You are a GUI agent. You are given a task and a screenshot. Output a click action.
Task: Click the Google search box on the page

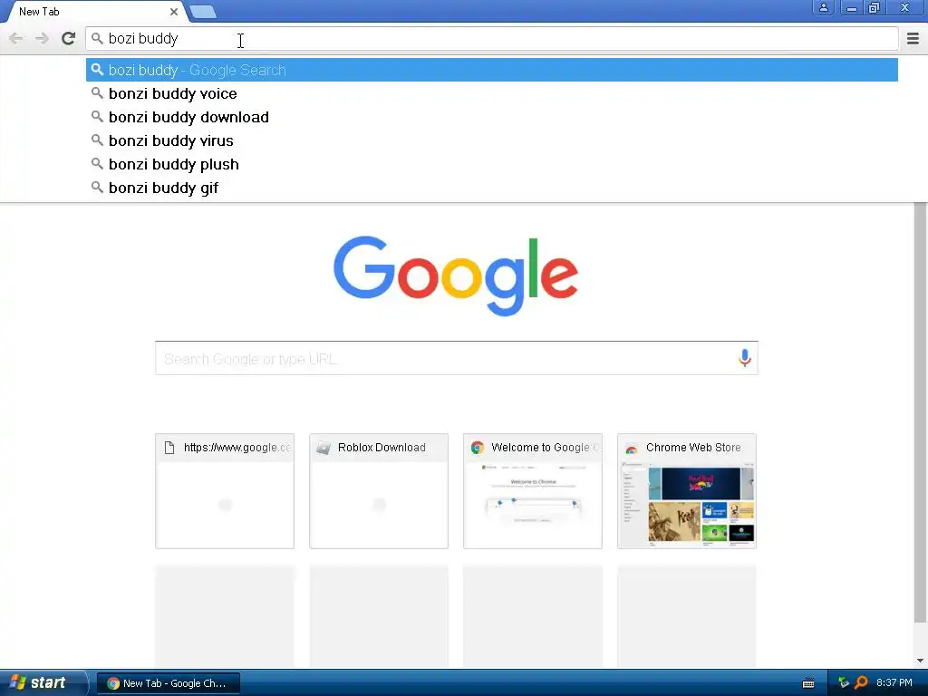(457, 358)
